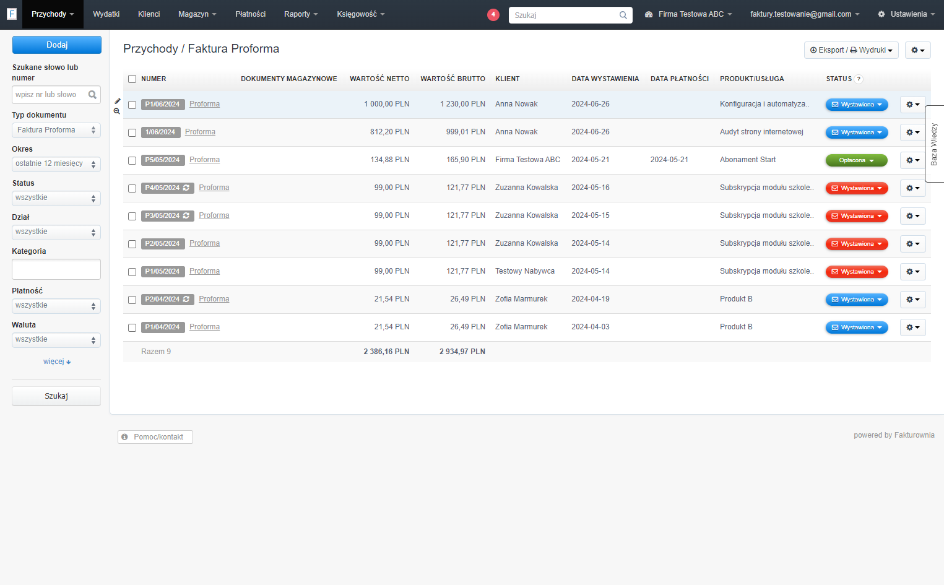944x585 pixels.
Task: Click the zoom preview icon beside first row
Action: pyautogui.click(x=117, y=111)
